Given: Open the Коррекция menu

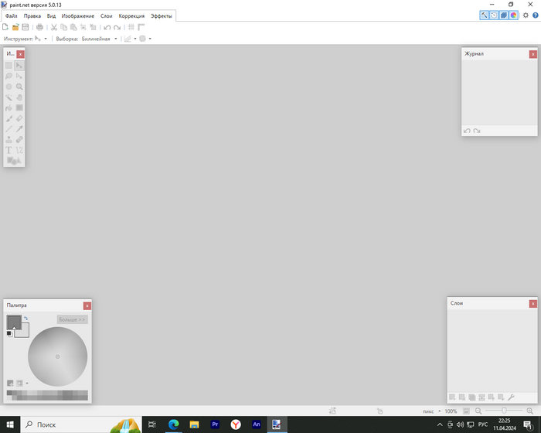Looking at the screenshot, I should click(x=131, y=15).
